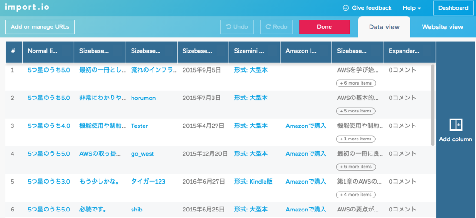
Task: Click the Give feedback link
Action: (x=371, y=8)
